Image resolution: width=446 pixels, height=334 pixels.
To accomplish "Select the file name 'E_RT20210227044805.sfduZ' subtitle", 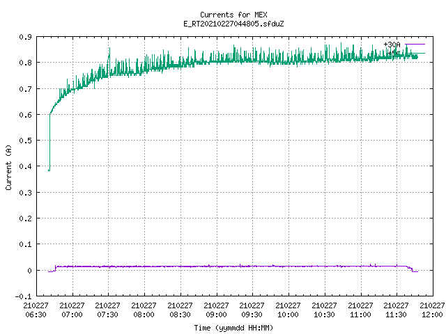I will click(233, 24).
